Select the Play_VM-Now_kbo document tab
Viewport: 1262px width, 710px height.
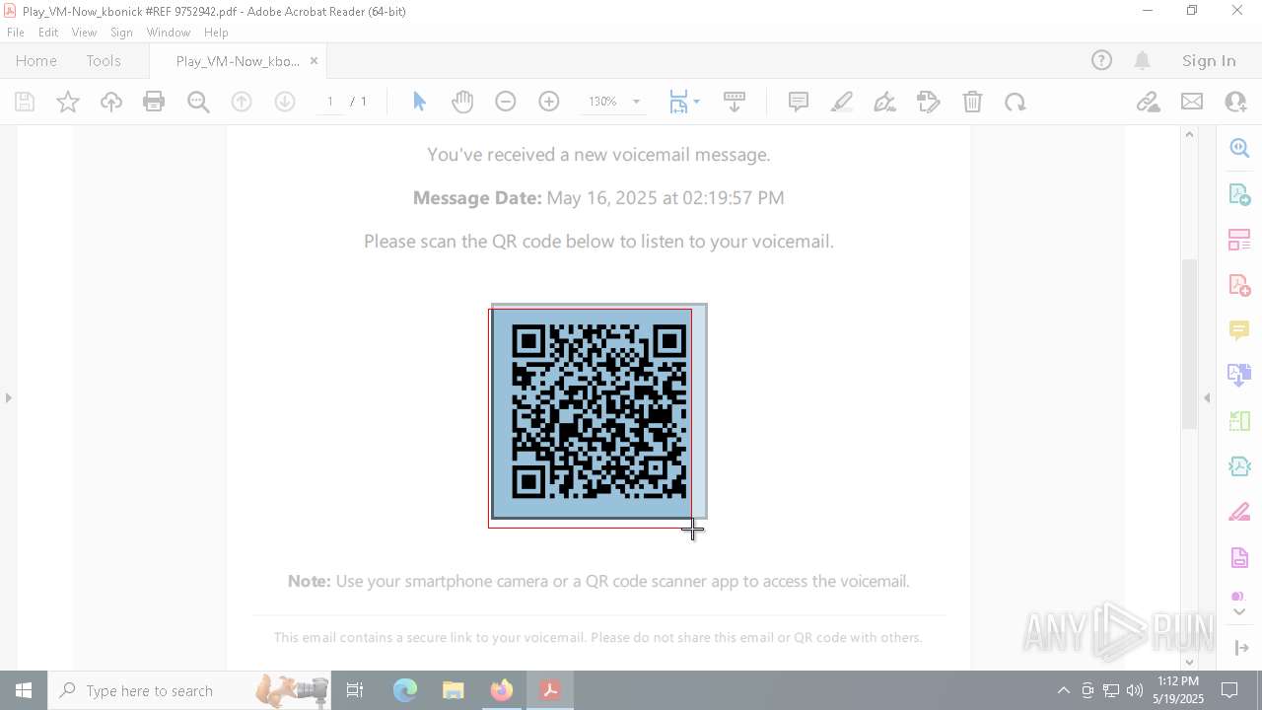pyautogui.click(x=238, y=61)
